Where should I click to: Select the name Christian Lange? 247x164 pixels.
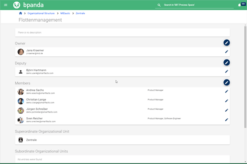(36, 100)
